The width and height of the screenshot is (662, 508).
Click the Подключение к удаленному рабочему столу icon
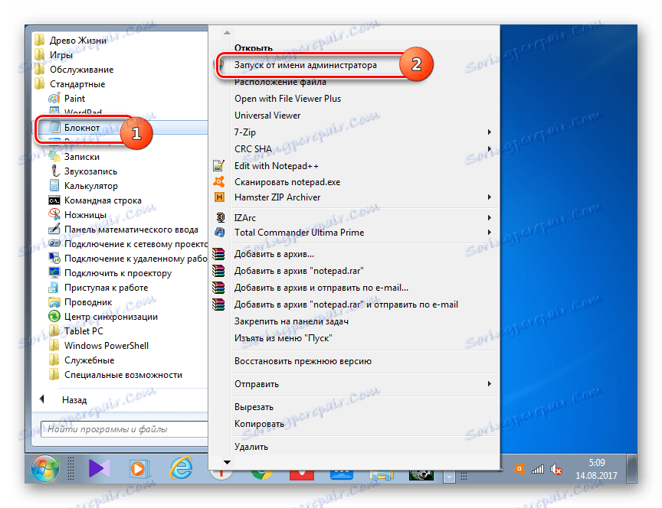tap(54, 259)
